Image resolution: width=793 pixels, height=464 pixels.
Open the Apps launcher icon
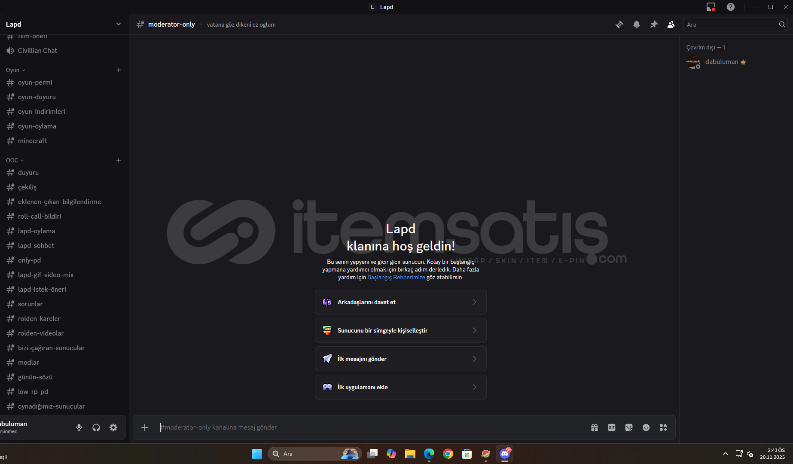[x=663, y=427]
